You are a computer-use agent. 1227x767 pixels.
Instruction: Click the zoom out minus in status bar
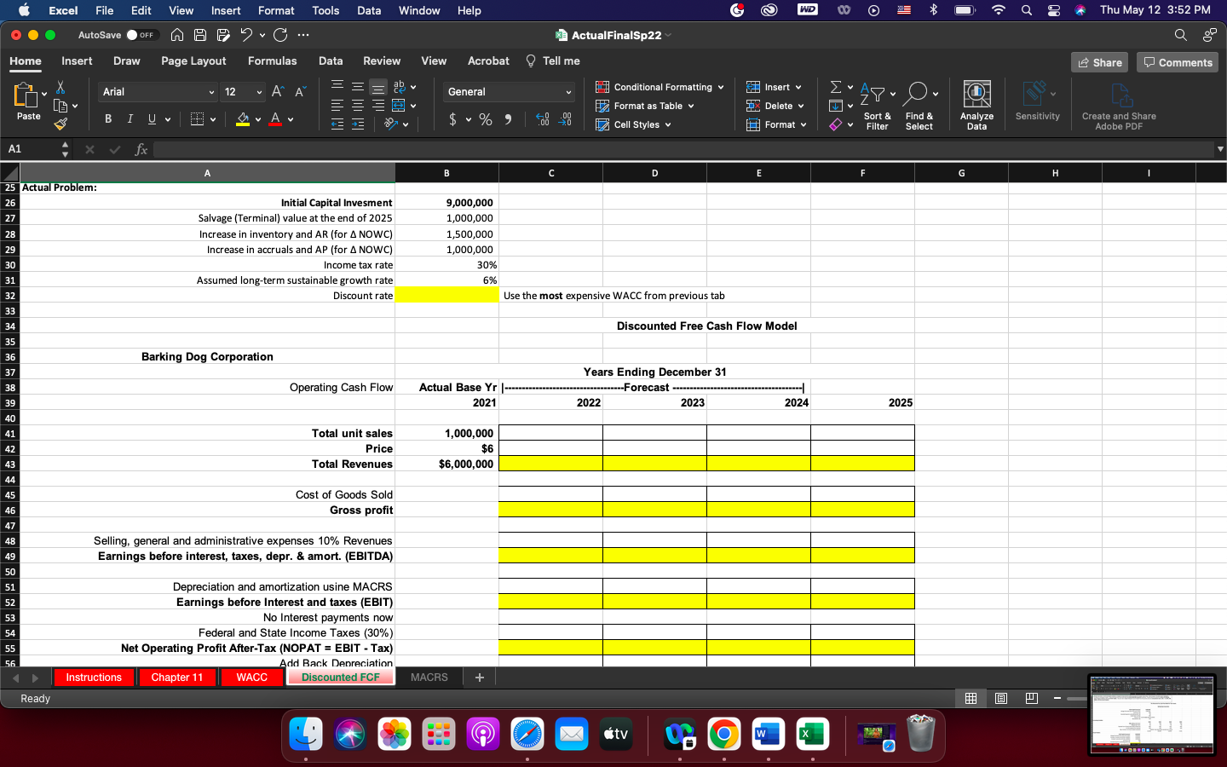(x=1057, y=699)
